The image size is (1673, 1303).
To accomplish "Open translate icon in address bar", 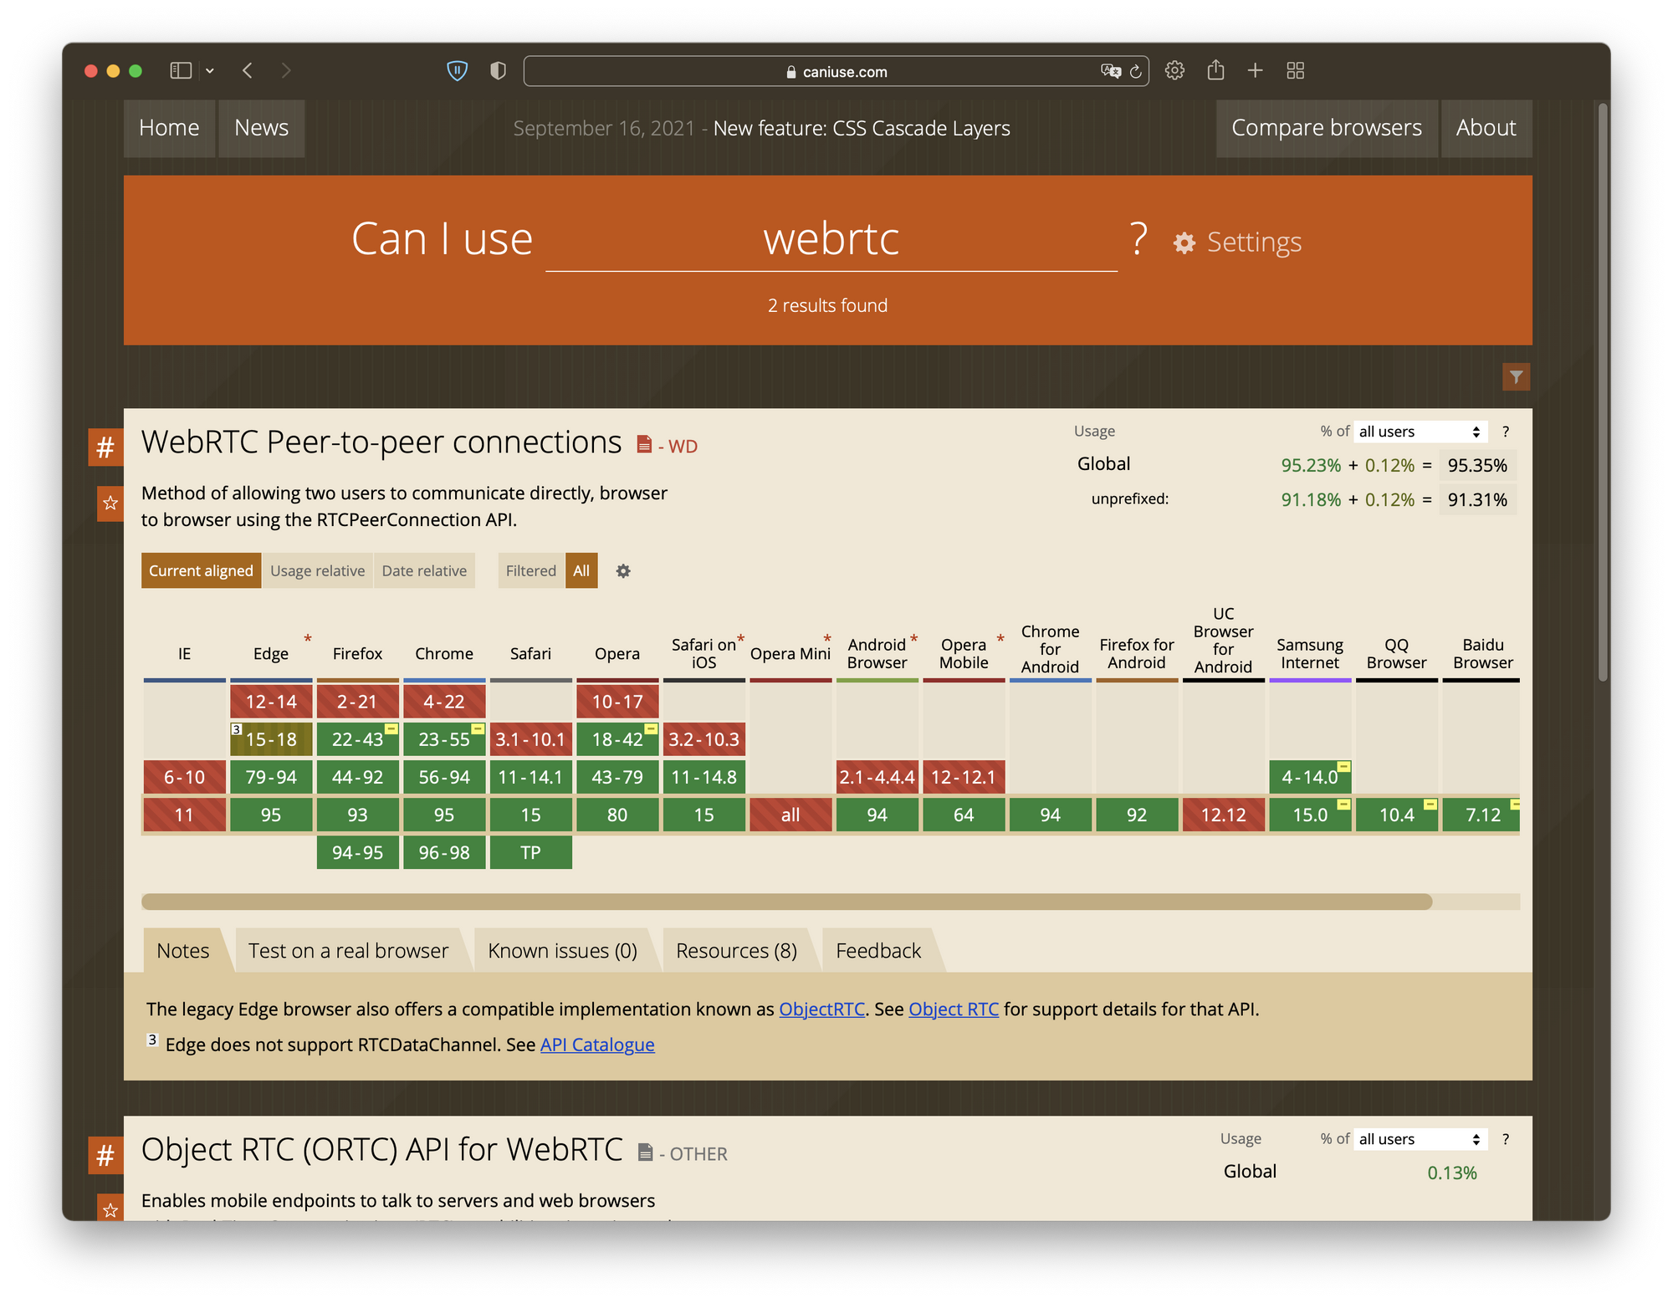I will (1110, 71).
